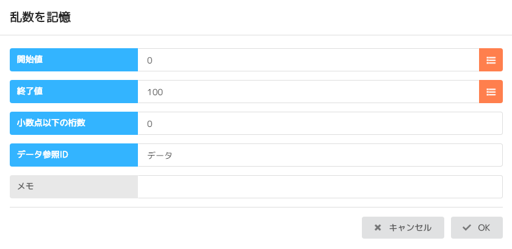
Task: Click the 小数点以下の桁数 label
Action: 73,123
